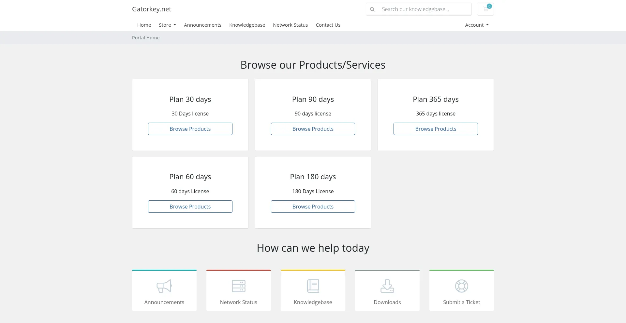Open Announcements in the top navigation
This screenshot has width=626, height=323.
coord(202,25)
